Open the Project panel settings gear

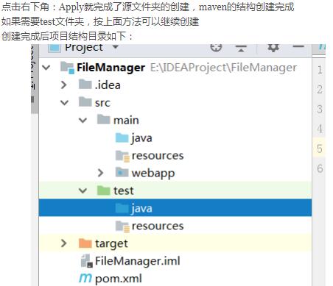pos(273,48)
